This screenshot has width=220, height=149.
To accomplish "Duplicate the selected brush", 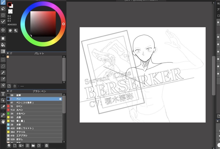I will click(x=39, y=145).
